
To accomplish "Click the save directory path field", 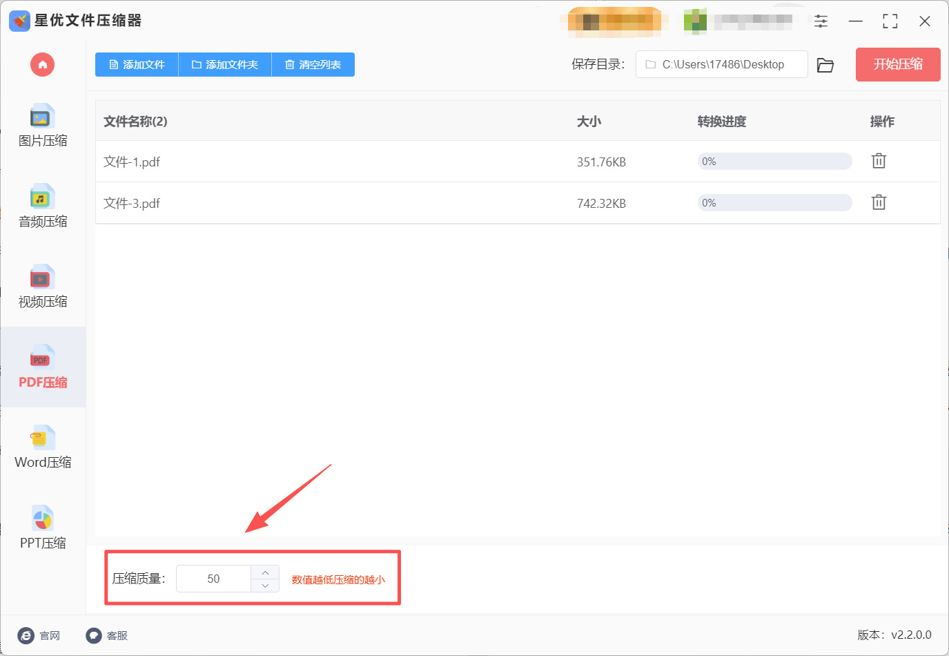I will pos(722,64).
